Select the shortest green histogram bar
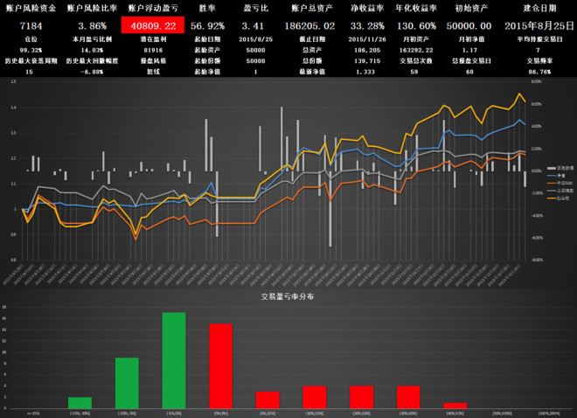Screen dimensions: 577x418 [x=80, y=402]
